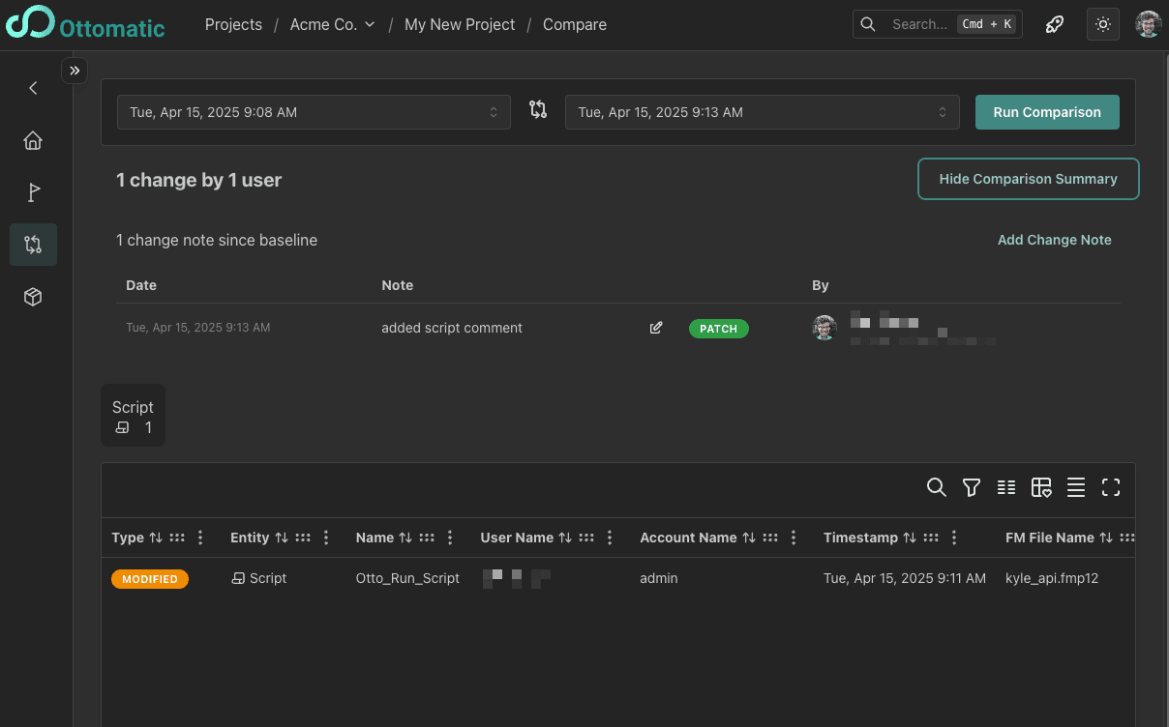Edit the 'added script comment' note

point(656,328)
